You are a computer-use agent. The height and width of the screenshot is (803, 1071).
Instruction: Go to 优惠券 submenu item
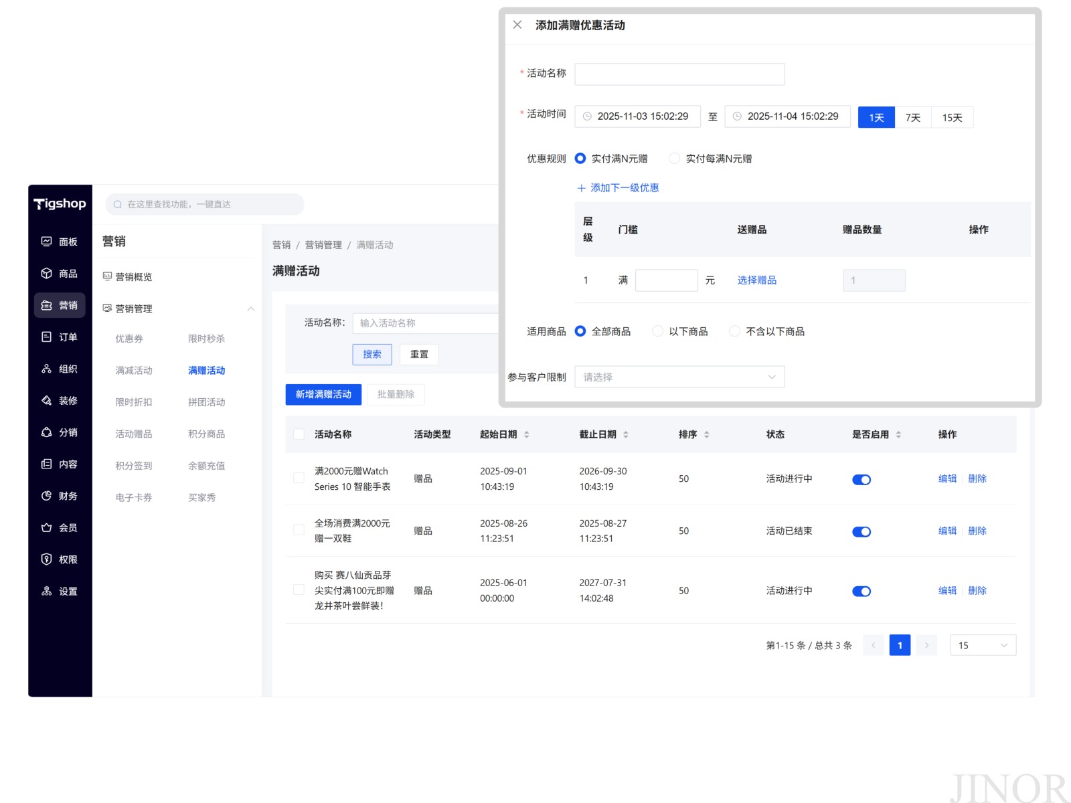click(x=129, y=339)
